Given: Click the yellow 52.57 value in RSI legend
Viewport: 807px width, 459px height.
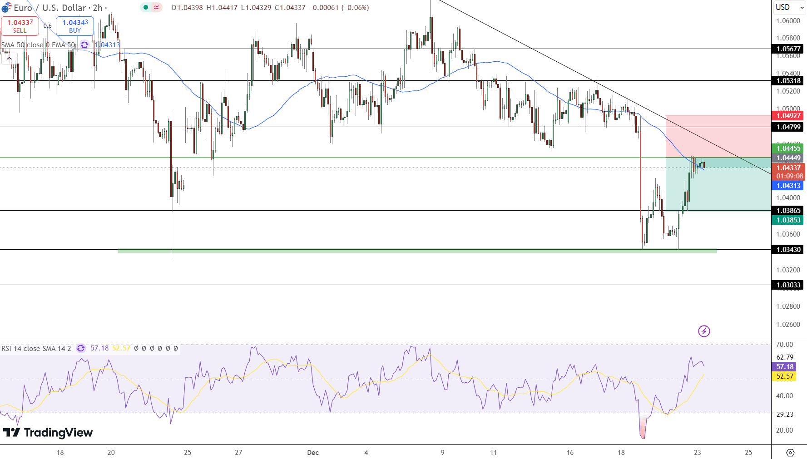Looking at the screenshot, I should click(x=121, y=348).
